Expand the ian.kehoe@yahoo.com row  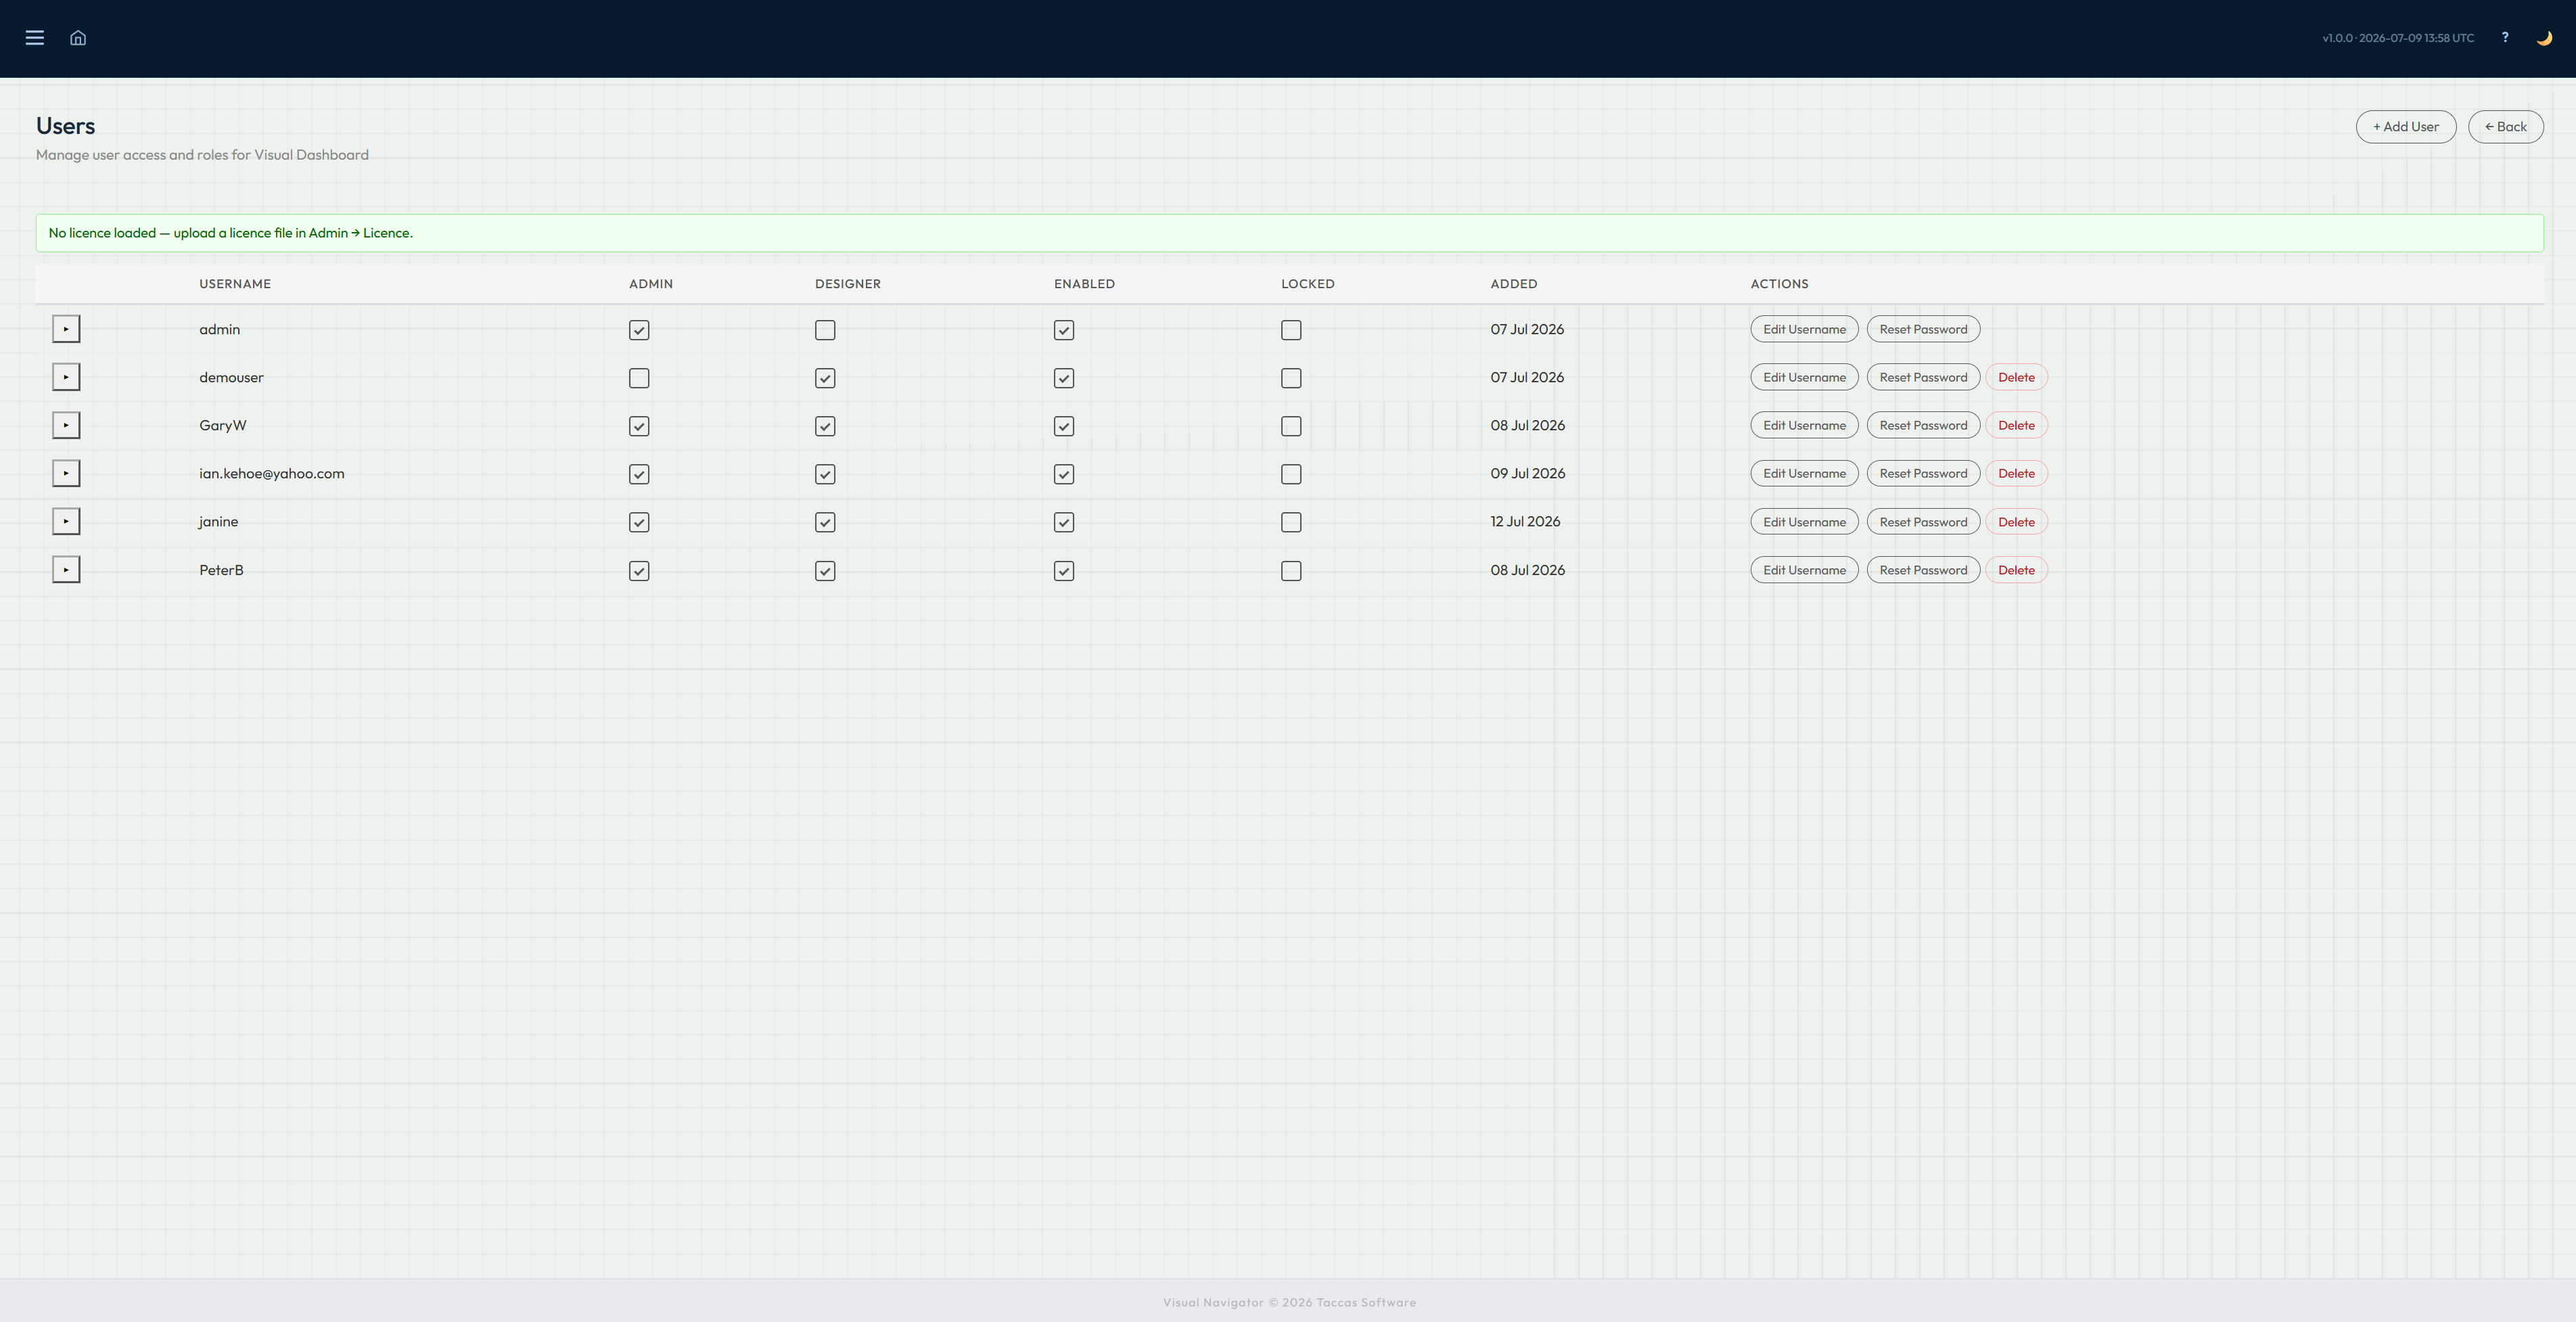click(66, 473)
